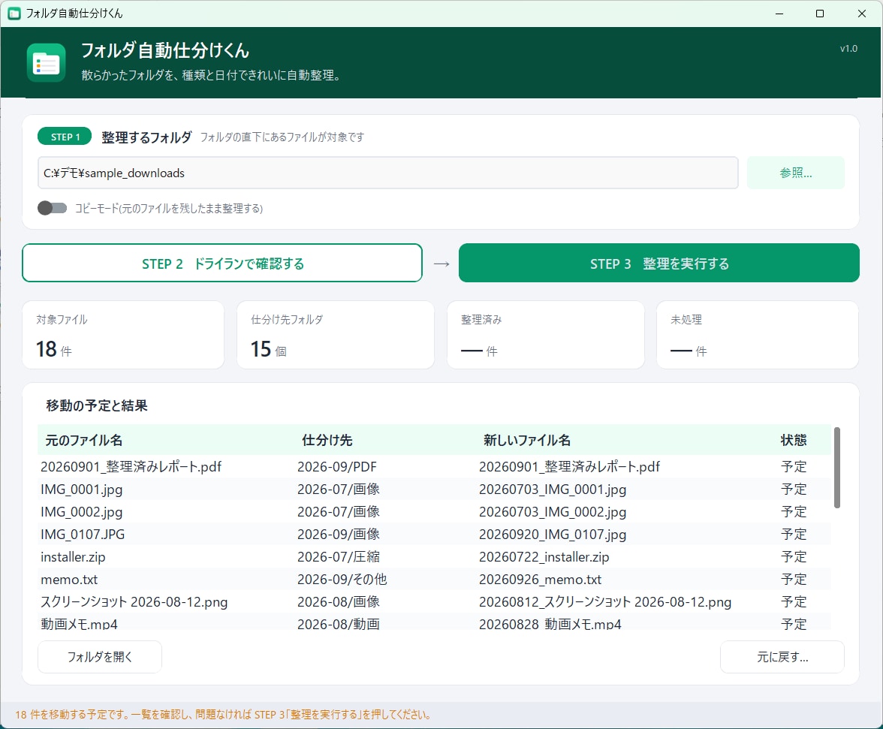This screenshot has height=729, width=883.
Task: Select the IMG_0107.JPG row
Action: coord(434,535)
